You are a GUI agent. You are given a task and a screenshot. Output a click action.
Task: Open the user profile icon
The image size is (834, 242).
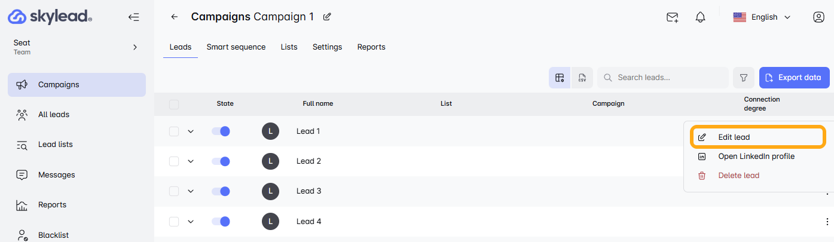pyautogui.click(x=818, y=17)
